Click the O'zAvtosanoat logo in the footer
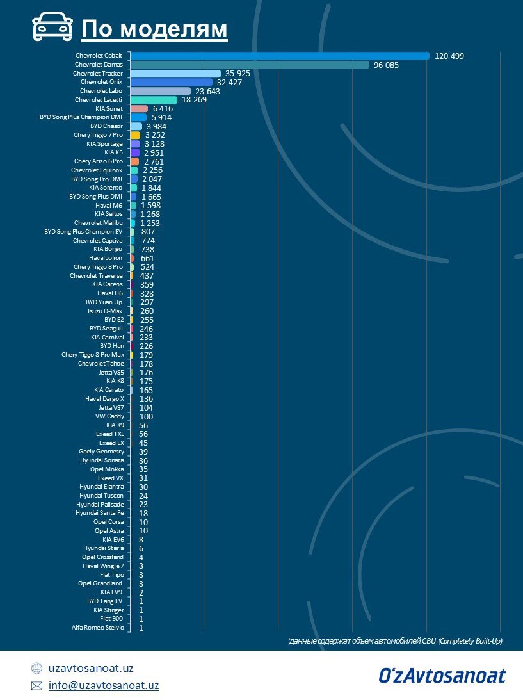523x700 pixels. (x=442, y=676)
